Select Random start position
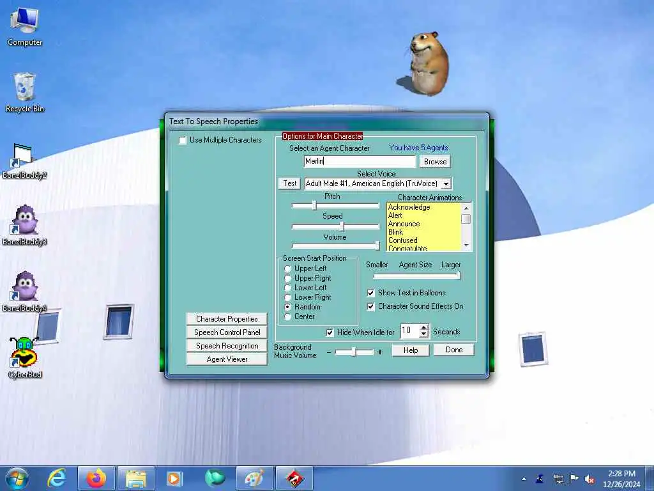 pos(287,307)
